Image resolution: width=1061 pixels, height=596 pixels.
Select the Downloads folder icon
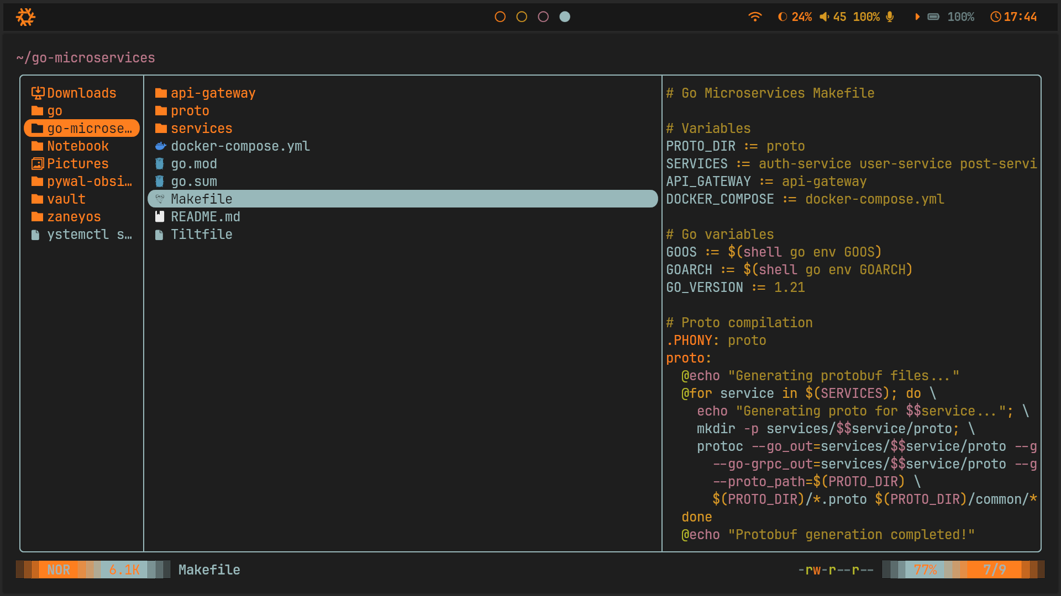38,93
